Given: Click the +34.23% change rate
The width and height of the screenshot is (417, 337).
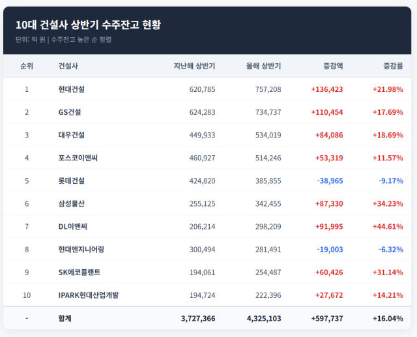Looking at the screenshot, I should [388, 203].
